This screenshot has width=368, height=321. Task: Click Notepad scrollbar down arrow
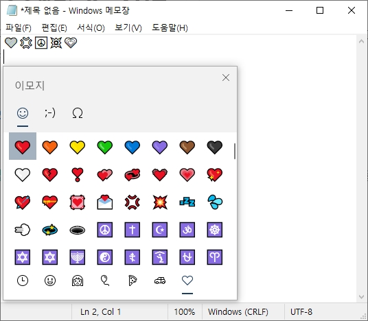pos(361,297)
